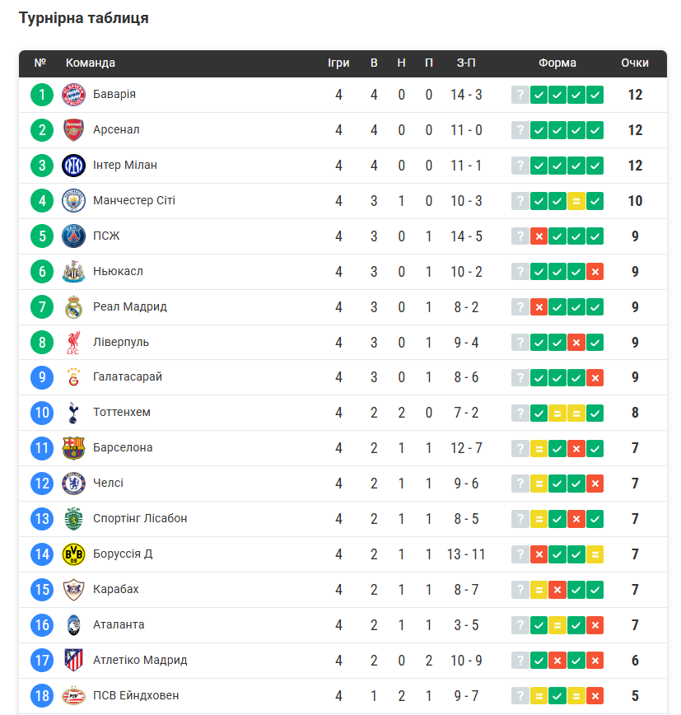Click Bayern's gray unknown form box
This screenshot has height=715, width=681.
[520, 95]
